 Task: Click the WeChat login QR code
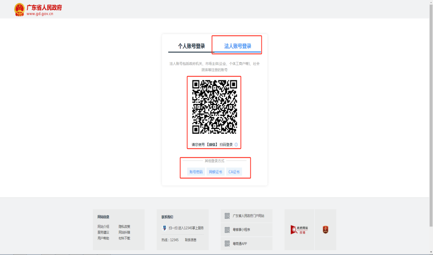point(215,107)
